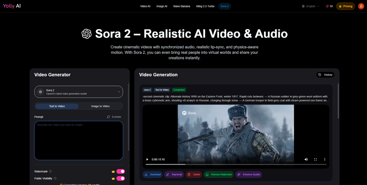Click the Completed status badge
This screenshot has height=185, width=367.
point(179,90)
